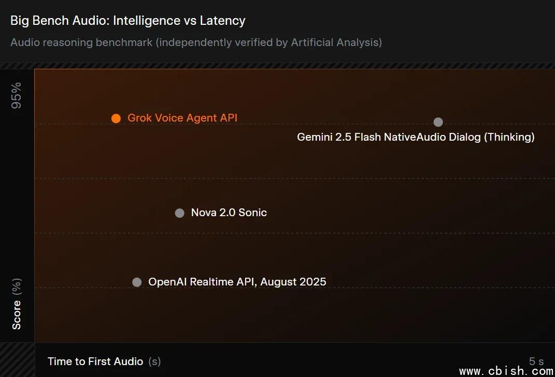Click the "(s)" unit after Time to First Audio
This screenshot has height=377, width=555.
tap(154, 361)
